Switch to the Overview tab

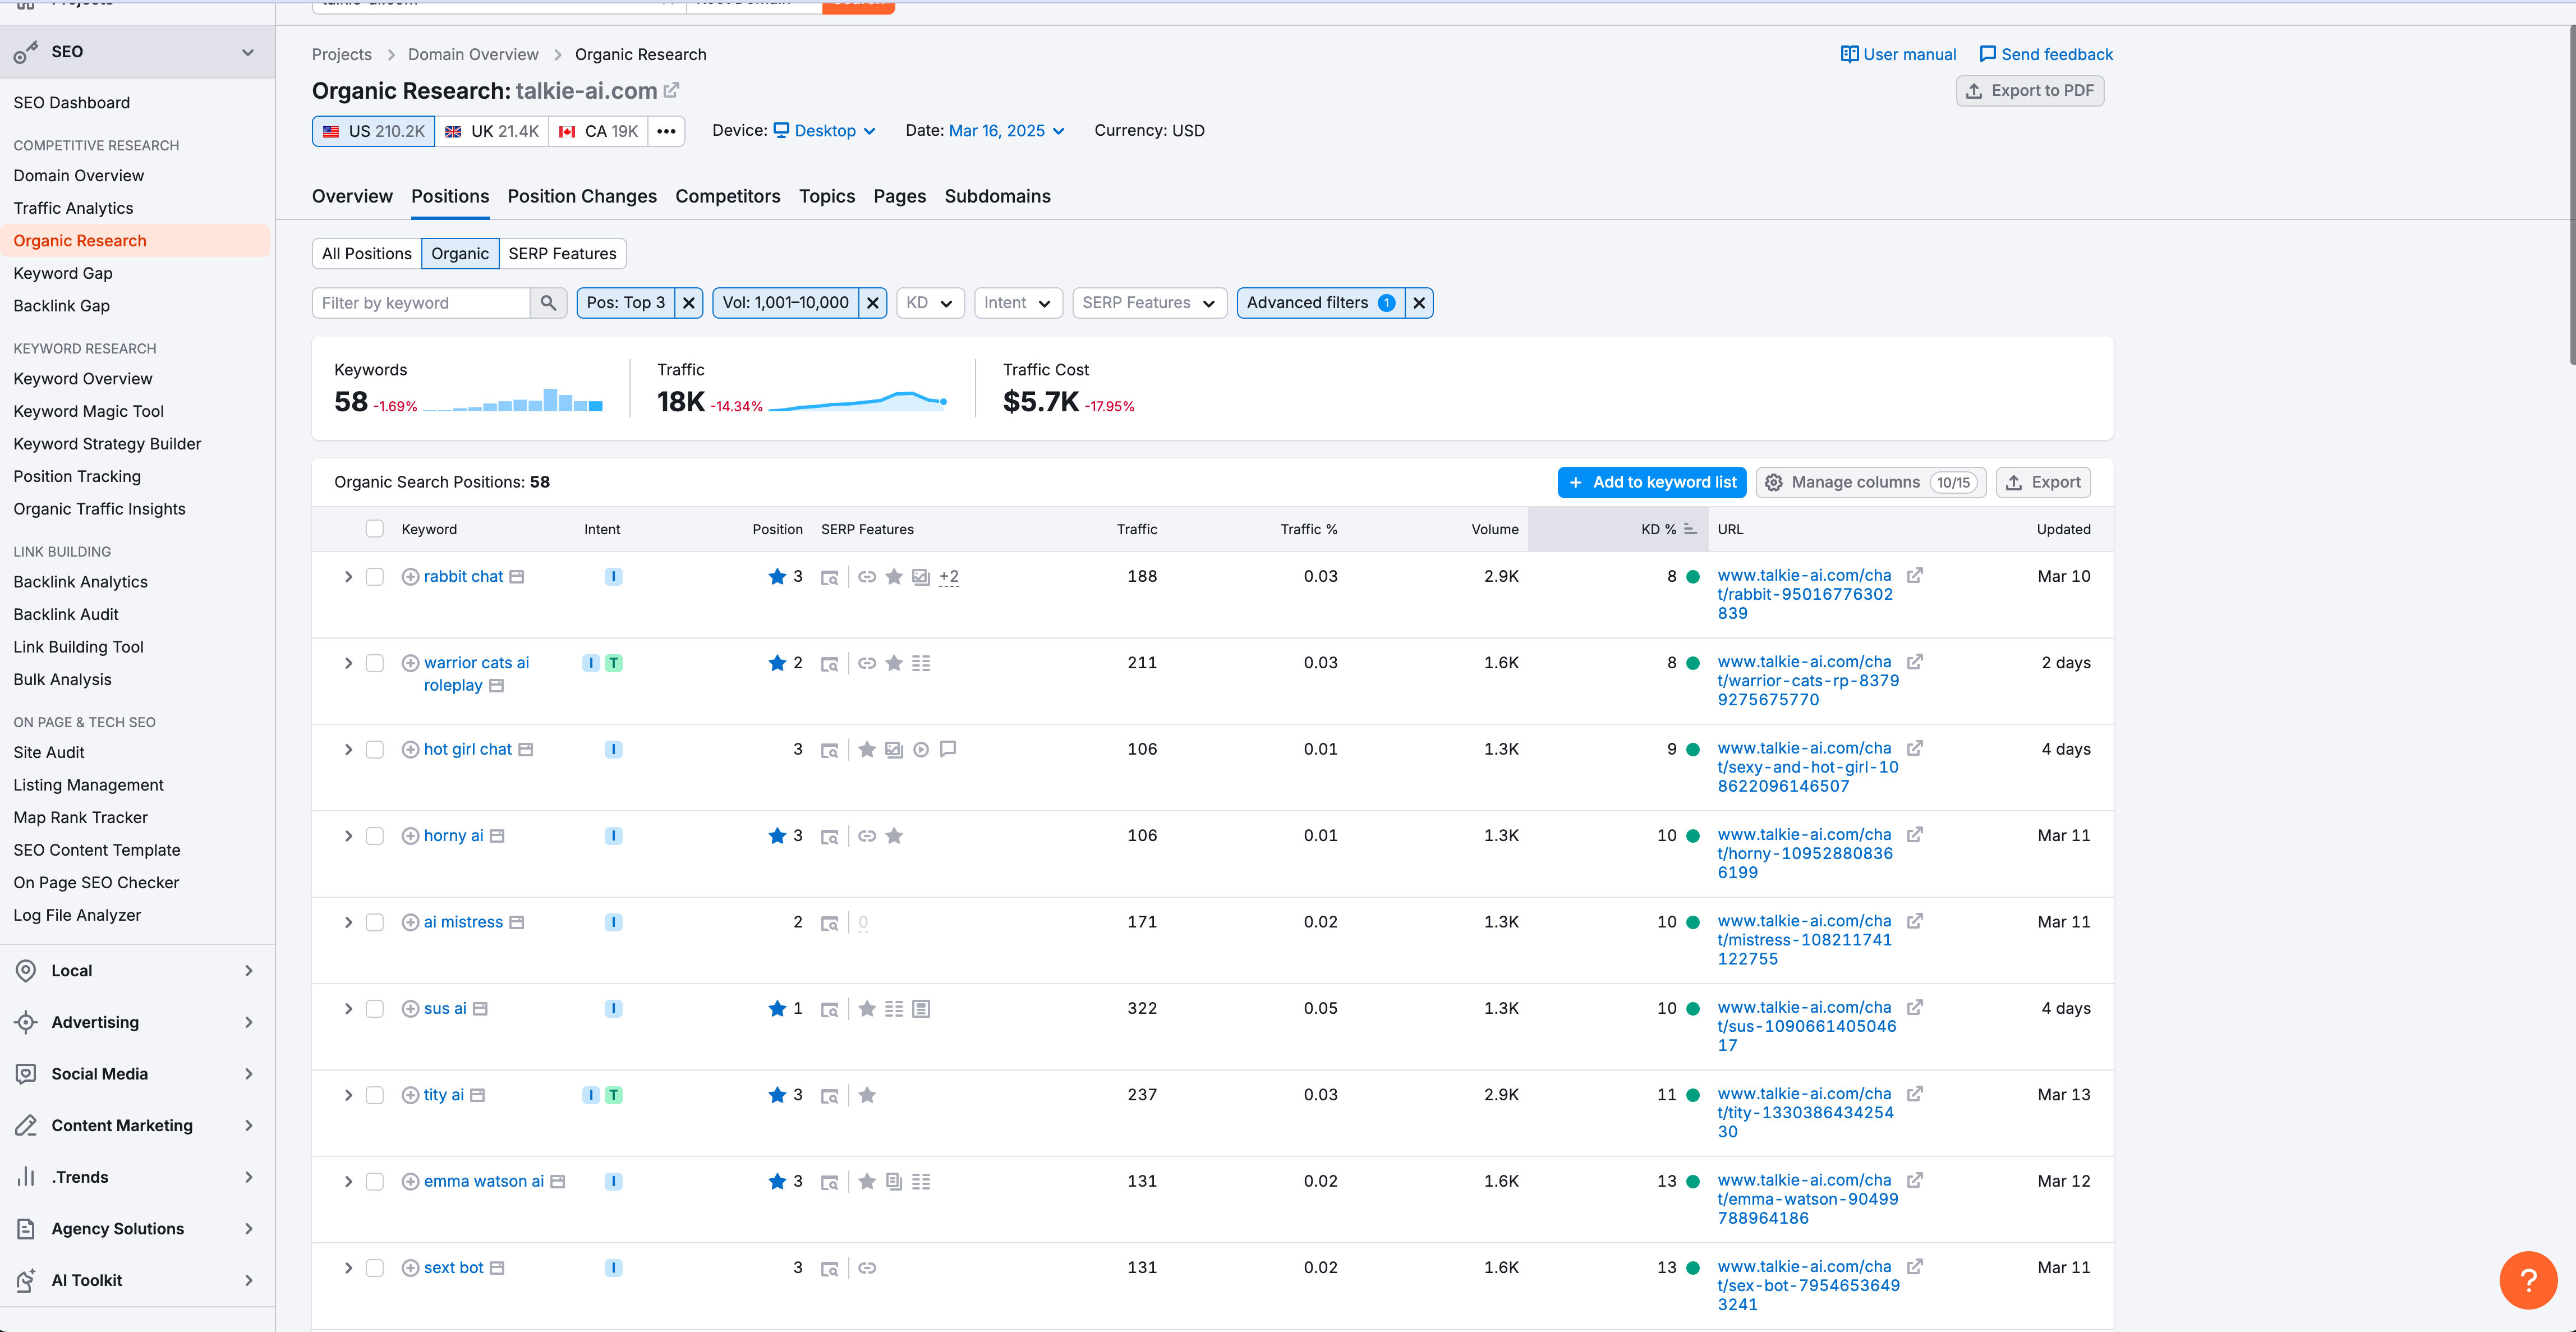click(x=352, y=196)
